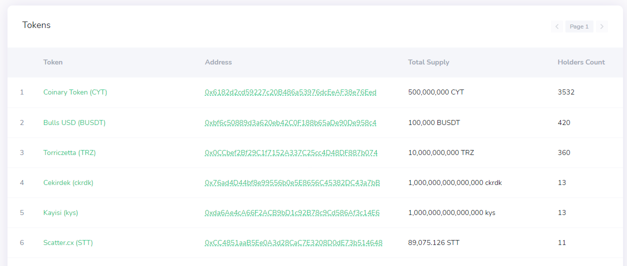Click rank number 1 in Coinary row
Viewport: 627px width, 266px height.
[x=22, y=92]
